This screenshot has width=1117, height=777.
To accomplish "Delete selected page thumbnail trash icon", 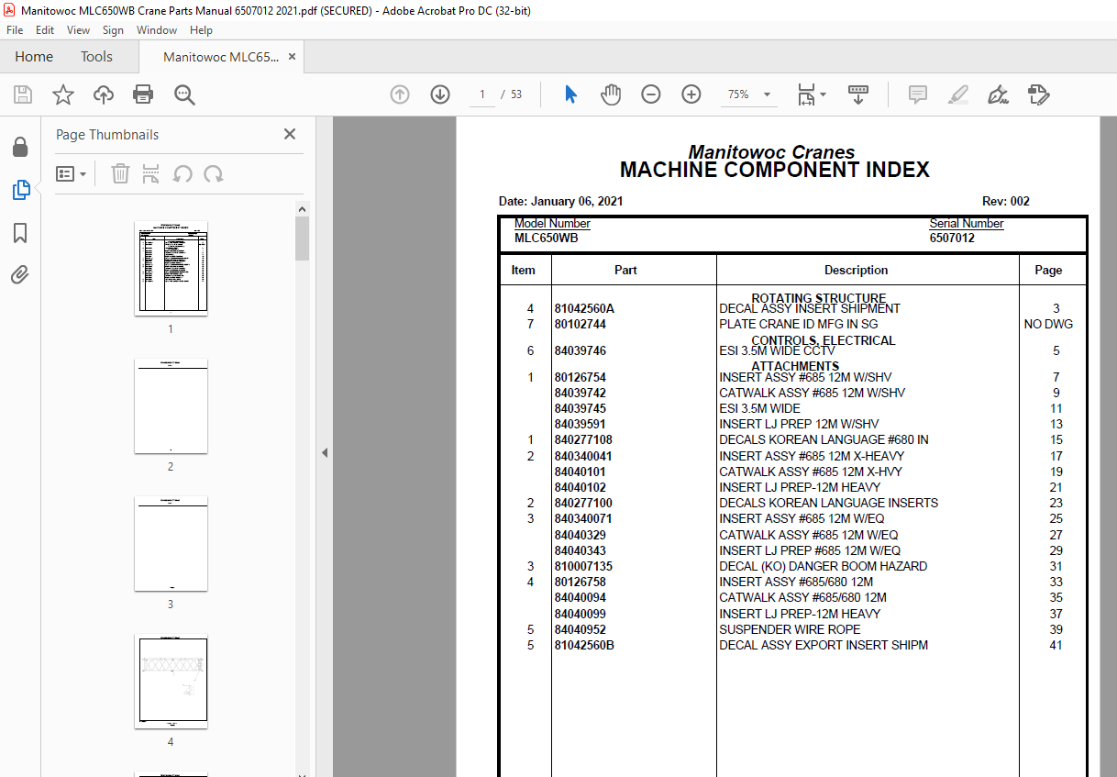I will click(x=120, y=173).
